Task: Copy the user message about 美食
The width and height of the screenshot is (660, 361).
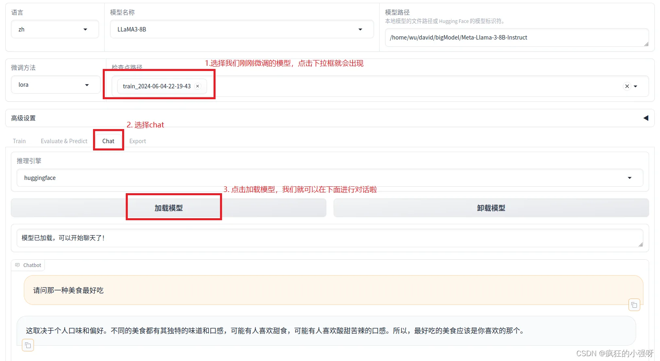Action: (x=634, y=305)
